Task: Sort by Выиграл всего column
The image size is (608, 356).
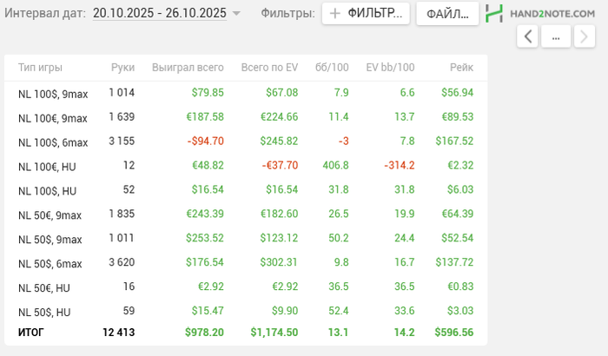Action: (x=188, y=68)
